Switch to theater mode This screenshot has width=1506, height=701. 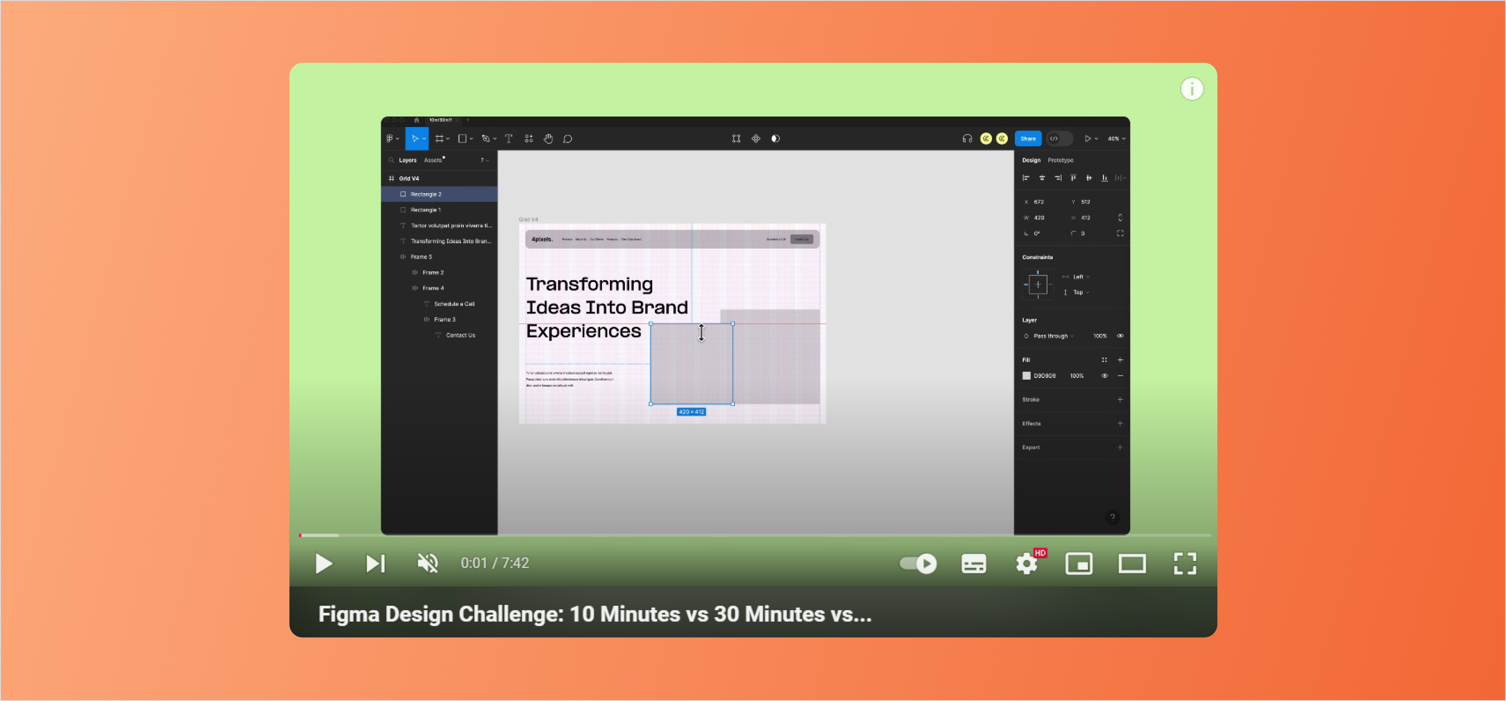(1132, 564)
